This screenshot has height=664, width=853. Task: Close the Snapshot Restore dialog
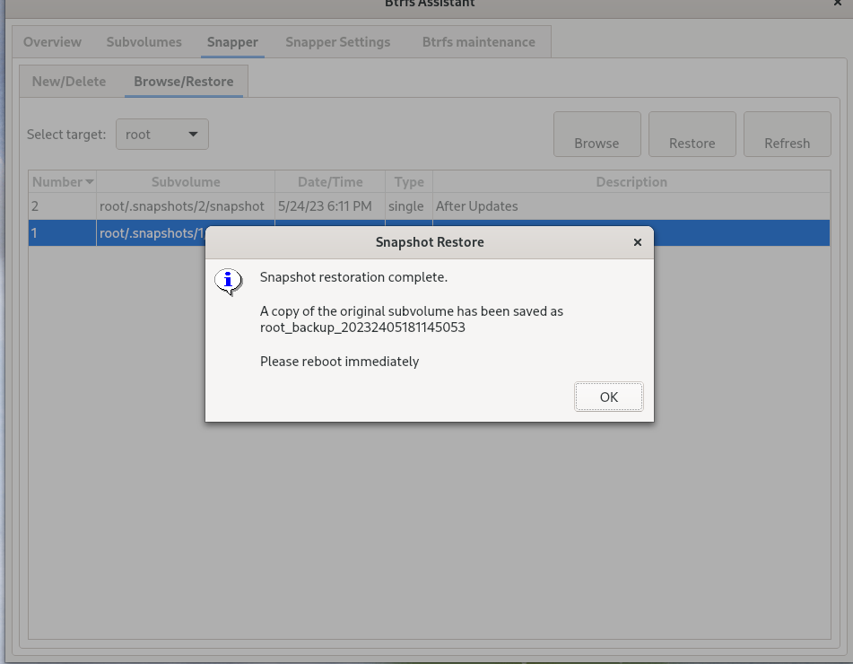(x=638, y=242)
